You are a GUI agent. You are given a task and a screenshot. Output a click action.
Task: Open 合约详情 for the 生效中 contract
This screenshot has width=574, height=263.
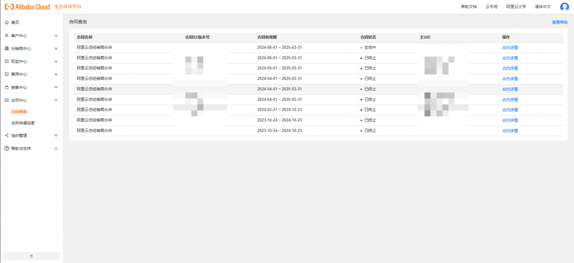(510, 48)
